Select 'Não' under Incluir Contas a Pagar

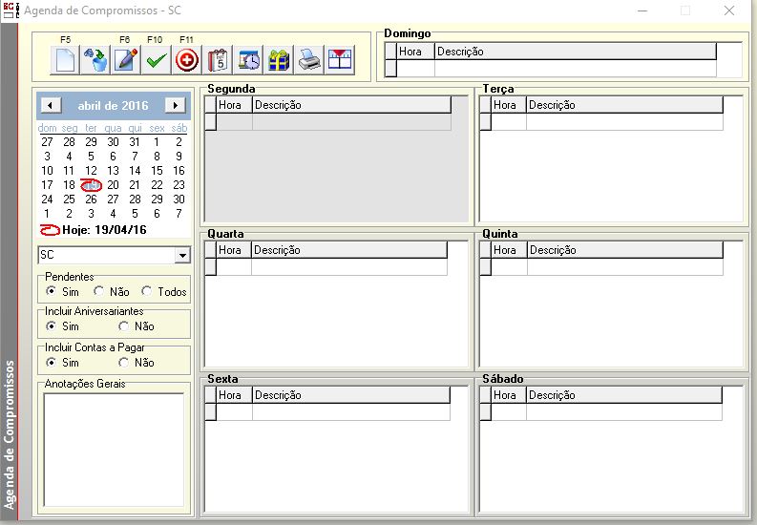124,363
